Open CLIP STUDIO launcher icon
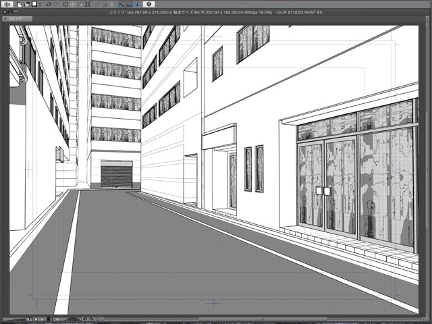 (x=7, y=5)
